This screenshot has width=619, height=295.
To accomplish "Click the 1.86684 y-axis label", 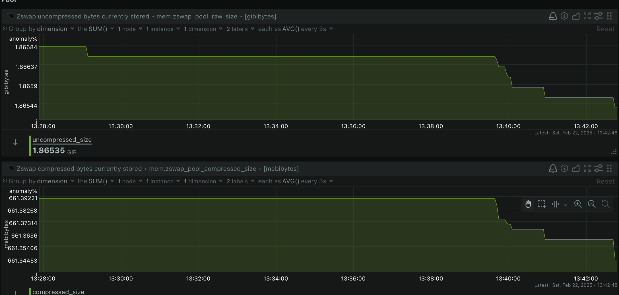I will pyautogui.click(x=26, y=47).
